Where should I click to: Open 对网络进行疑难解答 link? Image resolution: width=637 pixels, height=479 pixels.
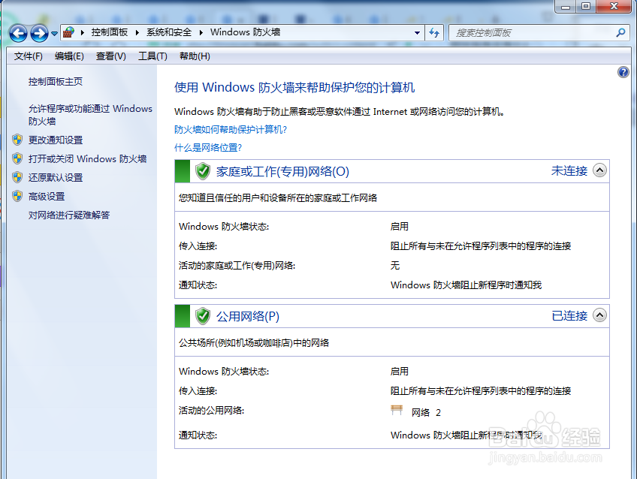click(x=69, y=215)
